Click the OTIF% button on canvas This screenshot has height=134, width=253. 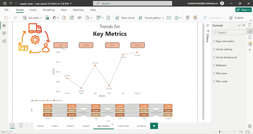[x=138, y=45]
